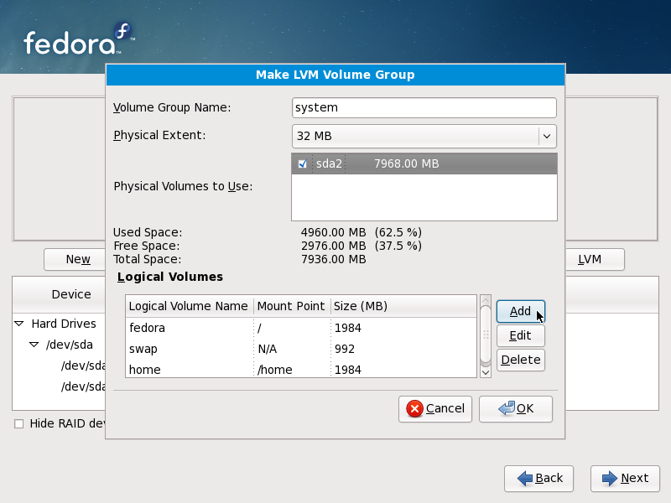
Task: Sort by Mount Point column header
Action: pyautogui.click(x=292, y=306)
